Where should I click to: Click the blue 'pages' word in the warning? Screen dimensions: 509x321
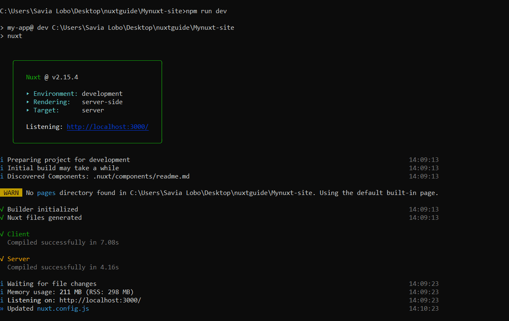(46, 193)
